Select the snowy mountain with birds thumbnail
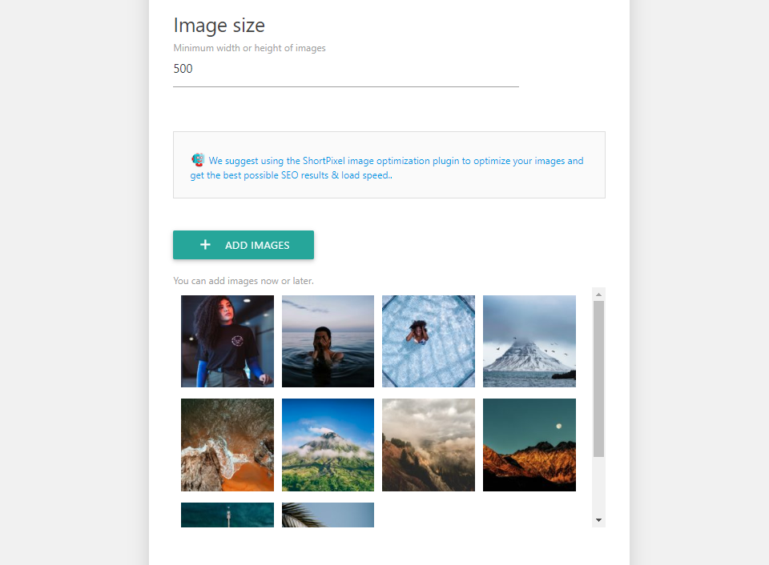Viewport: 769px width, 565px height. click(529, 341)
